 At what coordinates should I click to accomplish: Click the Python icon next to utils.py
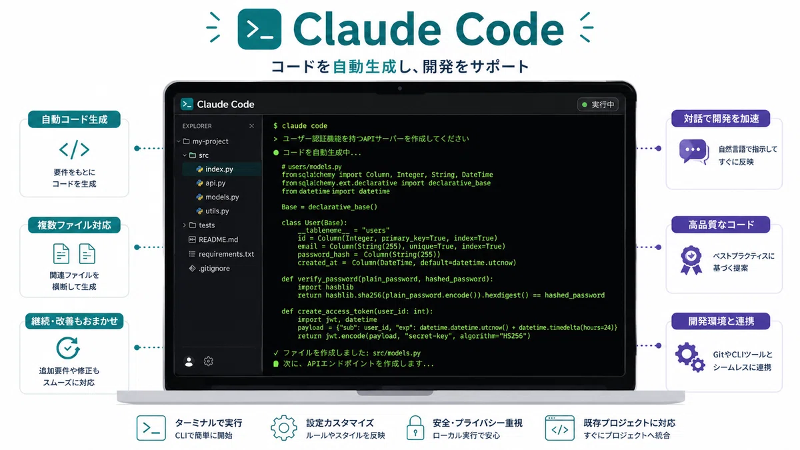tap(199, 211)
